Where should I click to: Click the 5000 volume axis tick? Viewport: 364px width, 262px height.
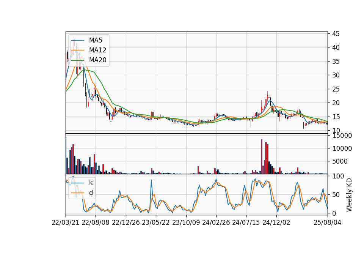[340, 161]
